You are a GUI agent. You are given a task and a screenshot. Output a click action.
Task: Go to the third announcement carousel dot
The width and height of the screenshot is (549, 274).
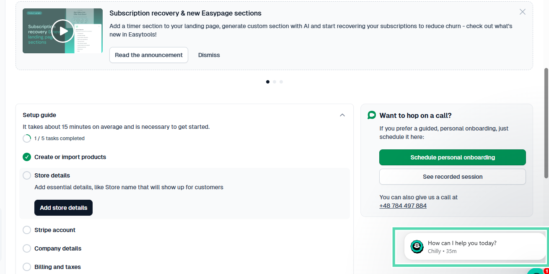pyautogui.click(x=281, y=82)
